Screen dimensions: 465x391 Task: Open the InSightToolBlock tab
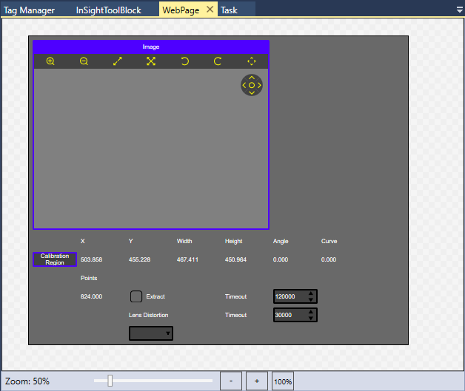(108, 10)
